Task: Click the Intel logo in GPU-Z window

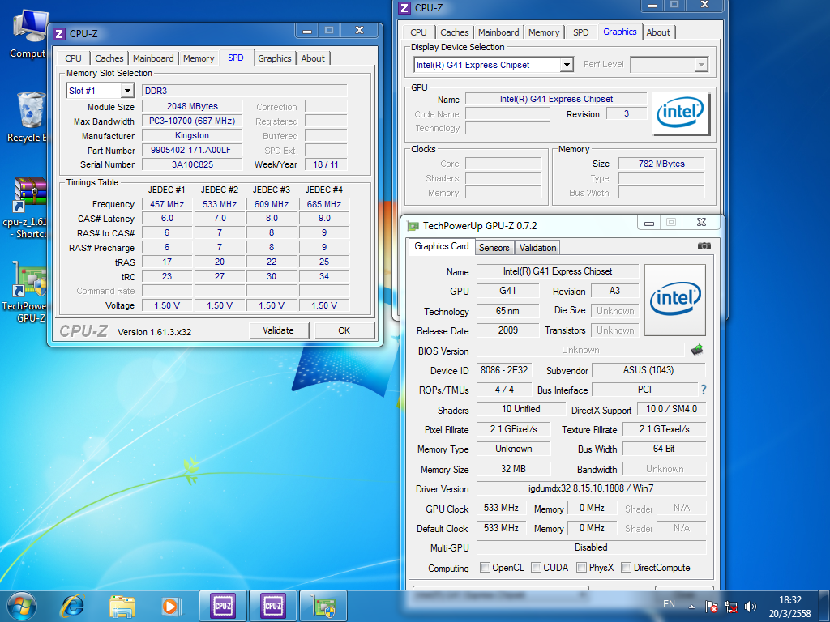Action: [x=675, y=300]
